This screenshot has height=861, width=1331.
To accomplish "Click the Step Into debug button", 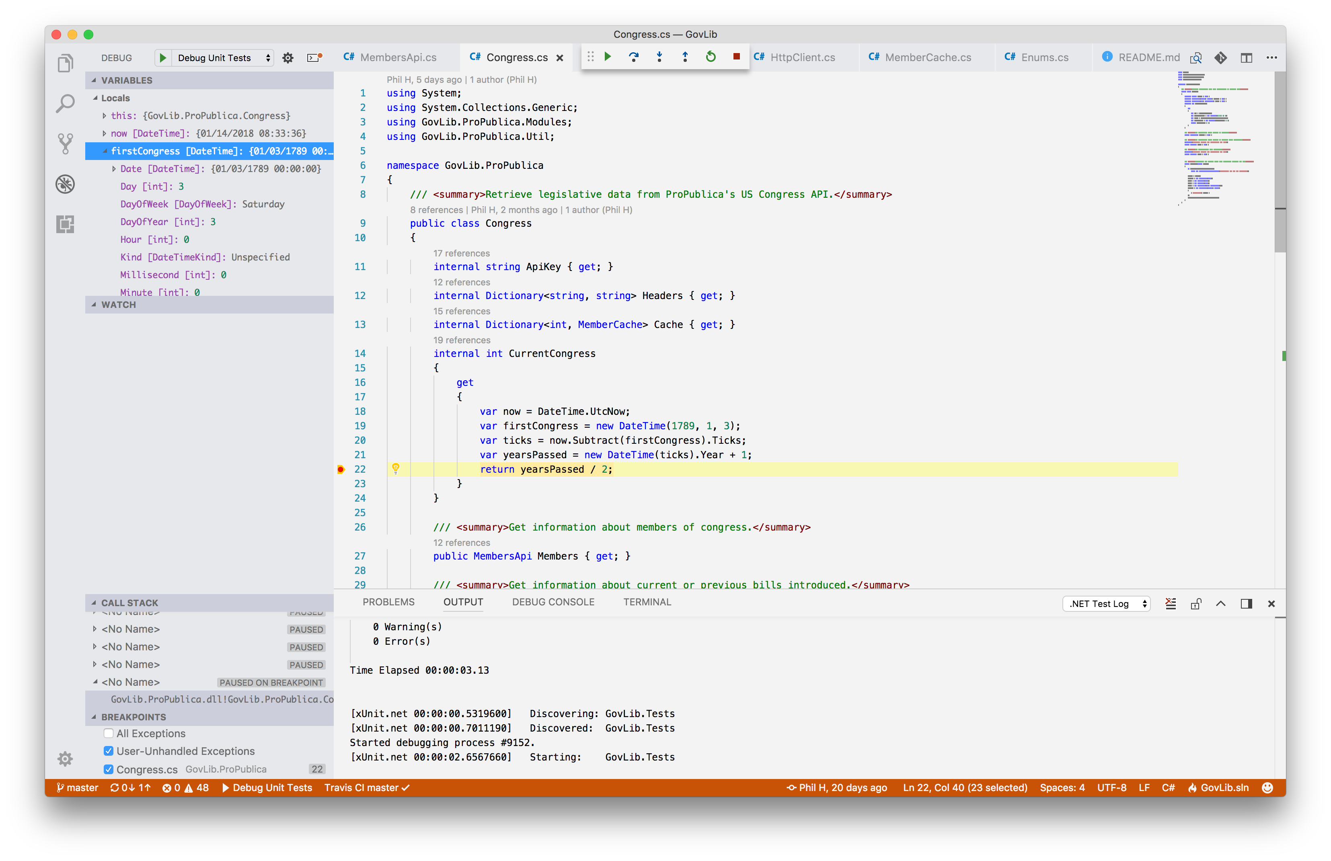I will (659, 57).
